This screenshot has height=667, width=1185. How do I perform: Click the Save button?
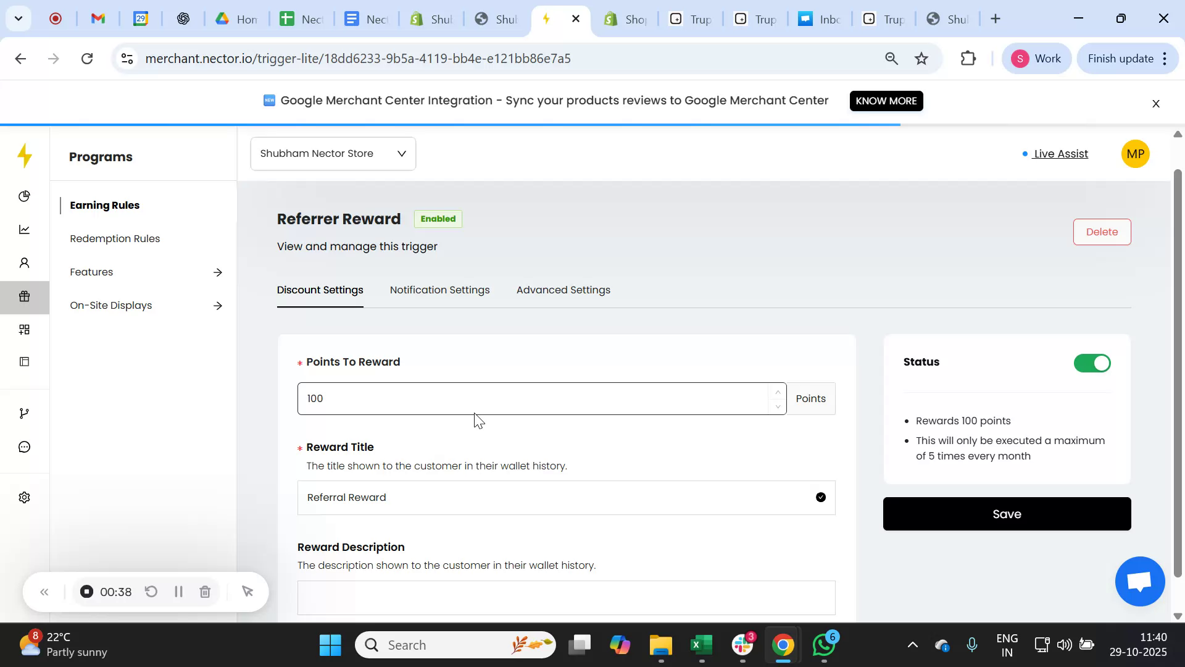pos(1007,513)
